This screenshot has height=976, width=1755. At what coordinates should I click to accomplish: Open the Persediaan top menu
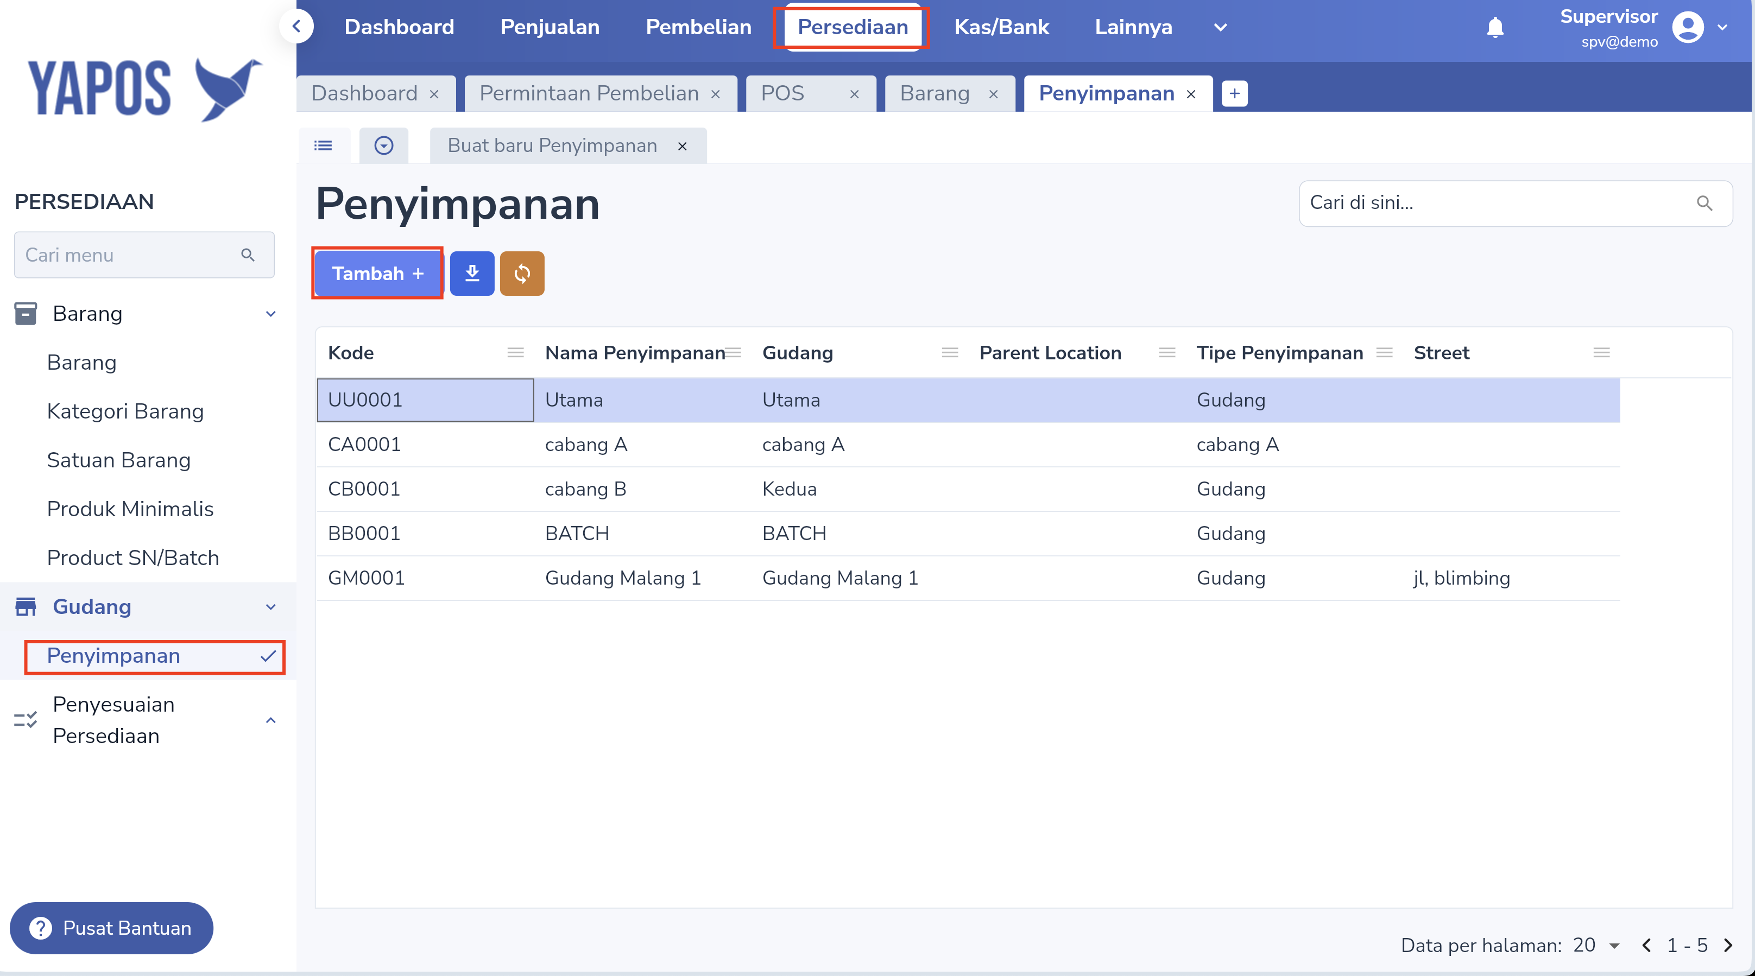click(853, 27)
